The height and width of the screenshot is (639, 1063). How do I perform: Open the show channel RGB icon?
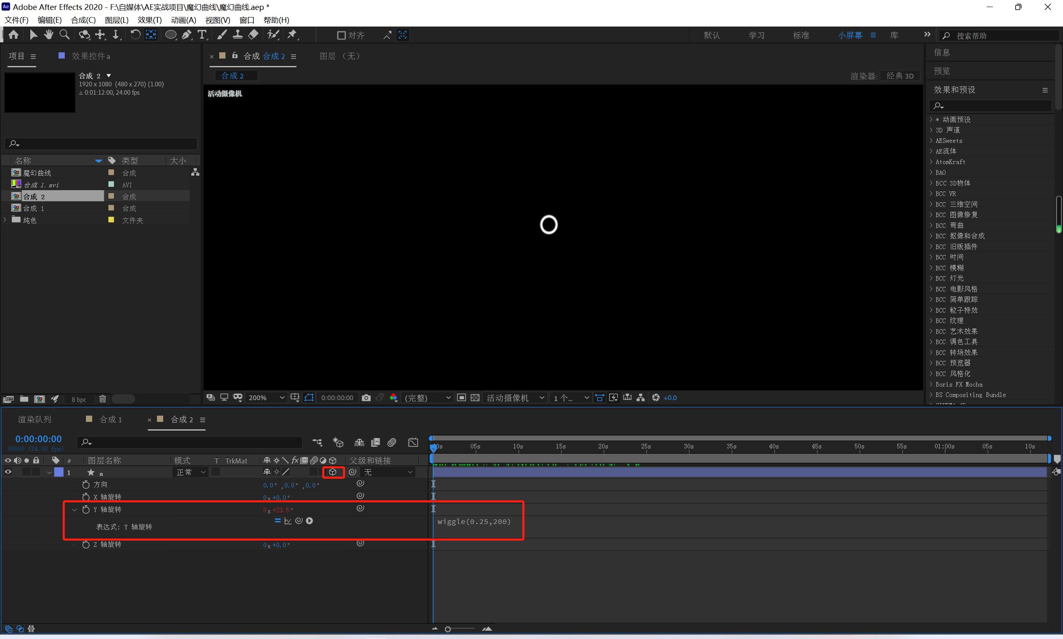coord(394,398)
